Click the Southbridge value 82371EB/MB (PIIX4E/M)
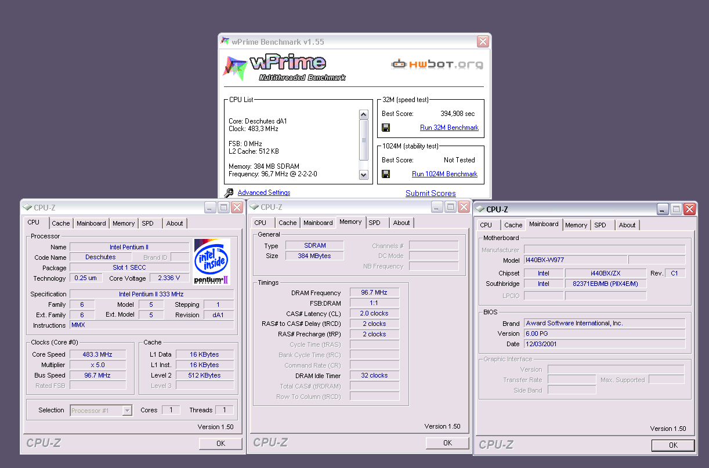 [606, 284]
